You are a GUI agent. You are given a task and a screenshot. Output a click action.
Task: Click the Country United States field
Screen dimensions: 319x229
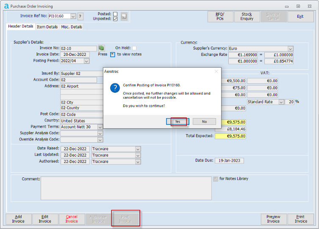[82, 121]
